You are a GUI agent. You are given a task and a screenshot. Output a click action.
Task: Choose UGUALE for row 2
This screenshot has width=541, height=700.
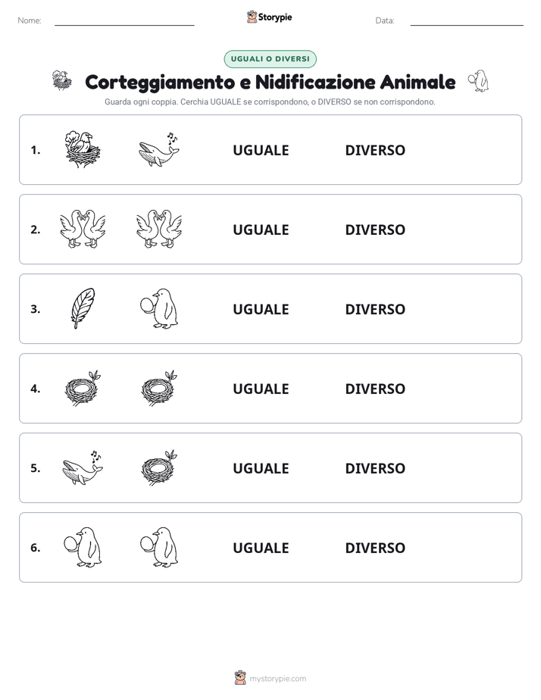pos(261,230)
